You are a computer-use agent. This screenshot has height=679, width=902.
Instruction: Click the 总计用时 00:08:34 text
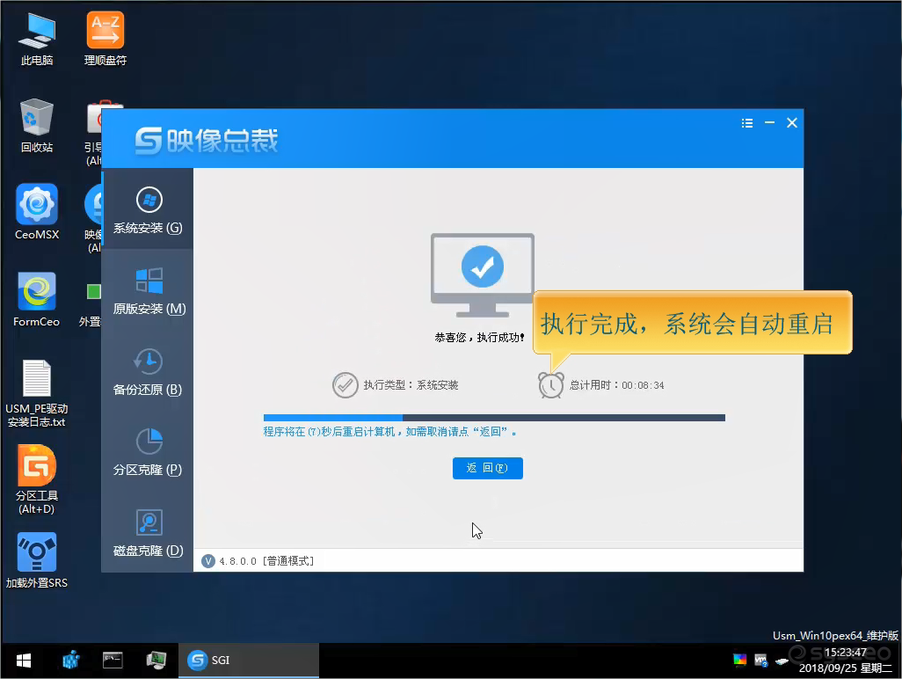616,385
